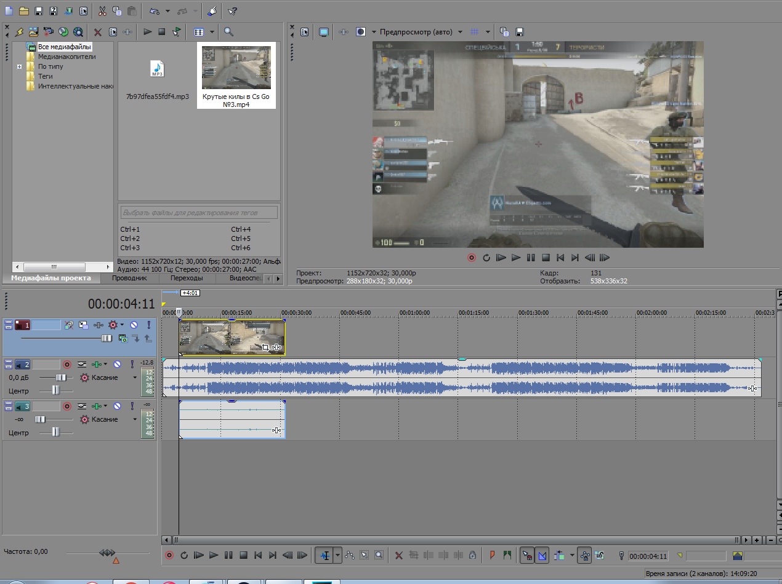Screen dimensions: 782x584
Task: Click the Undo arrow icon
Action: [154, 11]
